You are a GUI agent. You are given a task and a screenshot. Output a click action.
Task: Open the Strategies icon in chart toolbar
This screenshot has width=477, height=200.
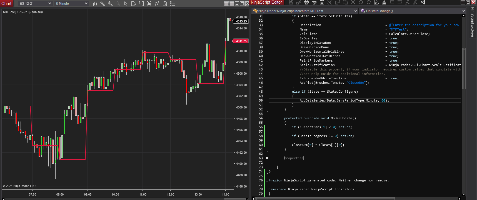[157, 4]
